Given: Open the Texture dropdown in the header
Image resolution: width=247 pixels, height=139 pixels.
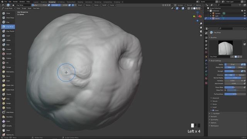Looking at the screenshot, I should point(89,5).
